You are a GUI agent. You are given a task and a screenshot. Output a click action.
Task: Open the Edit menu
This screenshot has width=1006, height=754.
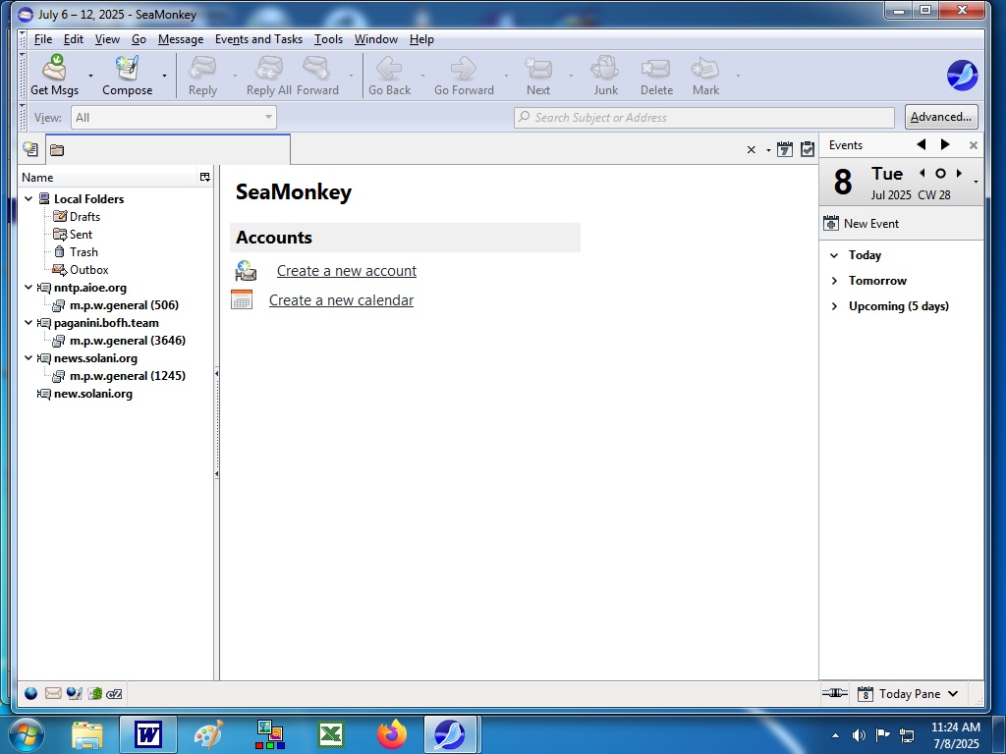73,39
